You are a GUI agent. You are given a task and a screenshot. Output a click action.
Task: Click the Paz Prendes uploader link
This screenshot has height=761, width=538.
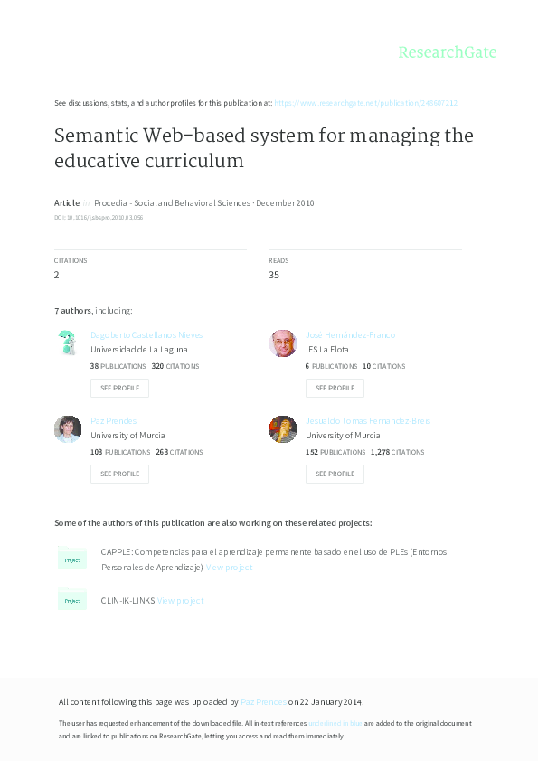tap(262, 701)
